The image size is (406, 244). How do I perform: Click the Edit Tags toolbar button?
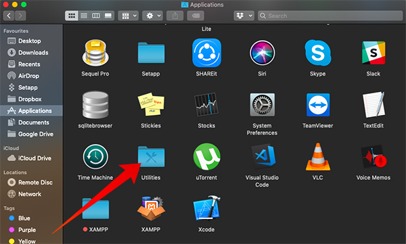[x=196, y=16]
